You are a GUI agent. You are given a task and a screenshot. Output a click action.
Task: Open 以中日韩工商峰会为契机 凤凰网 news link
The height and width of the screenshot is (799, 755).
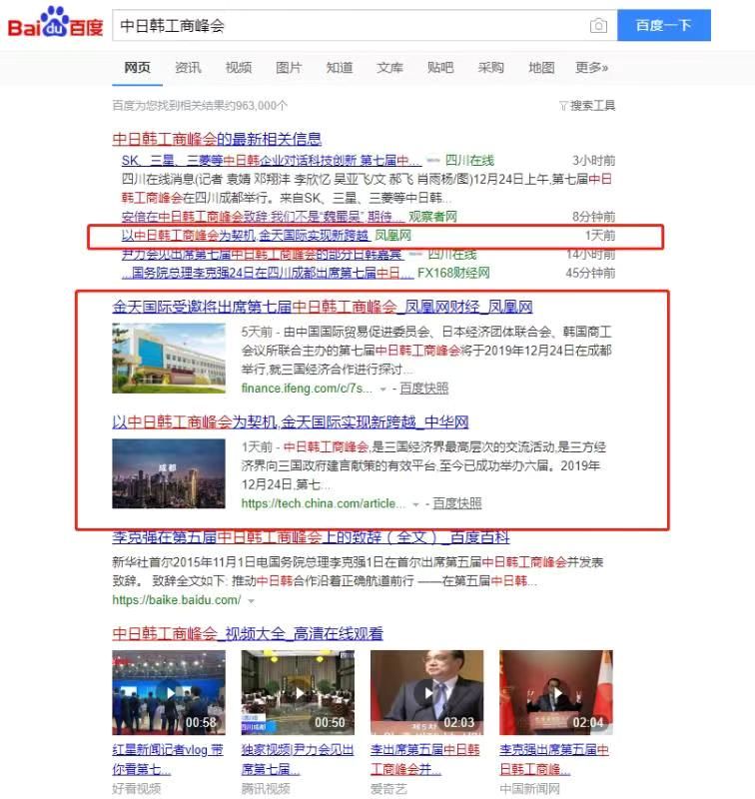click(x=245, y=236)
